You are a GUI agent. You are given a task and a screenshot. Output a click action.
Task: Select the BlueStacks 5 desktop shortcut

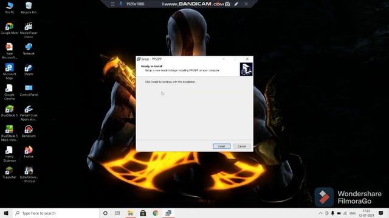coord(9,111)
